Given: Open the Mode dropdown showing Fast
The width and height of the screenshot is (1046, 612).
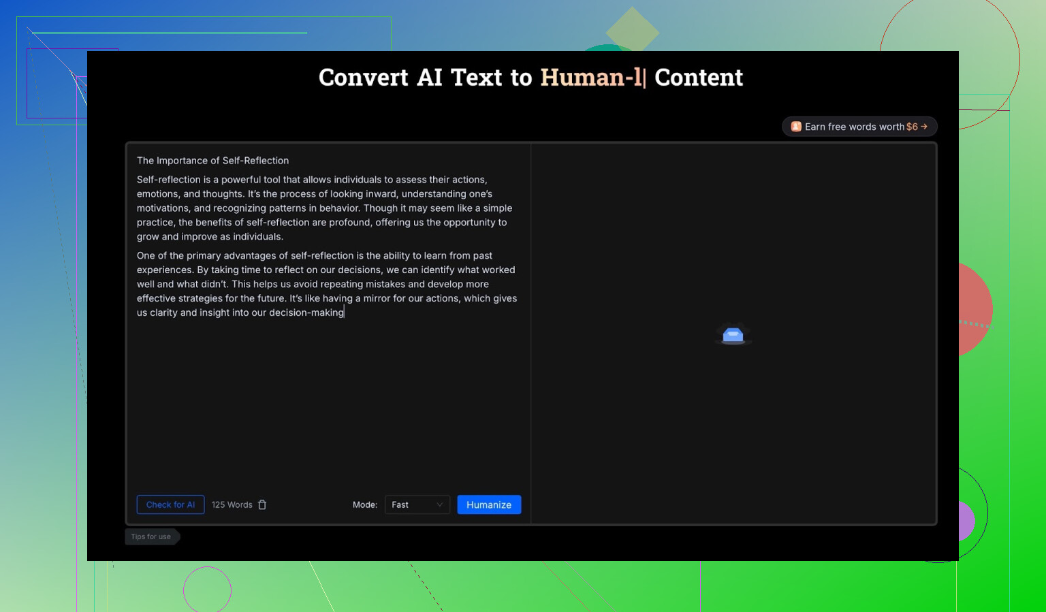Looking at the screenshot, I should (x=417, y=504).
